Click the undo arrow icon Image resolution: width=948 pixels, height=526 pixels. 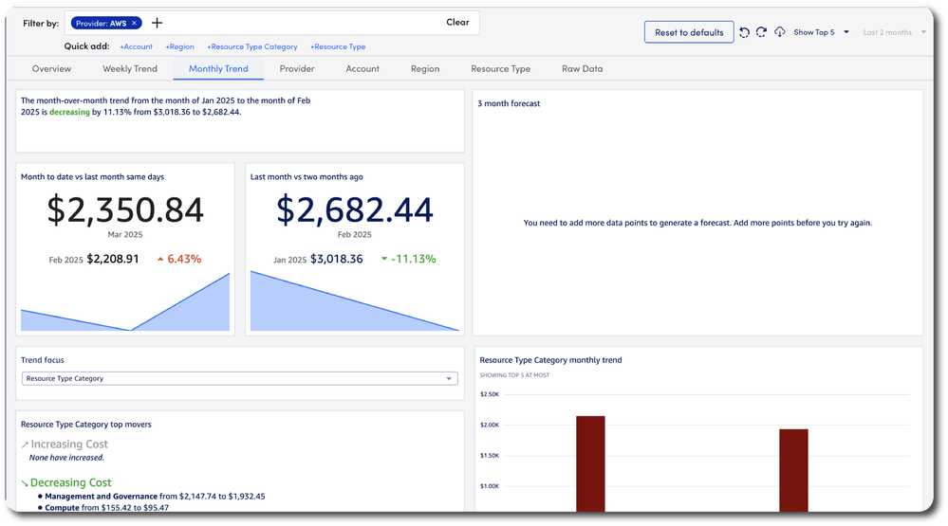[x=744, y=32]
